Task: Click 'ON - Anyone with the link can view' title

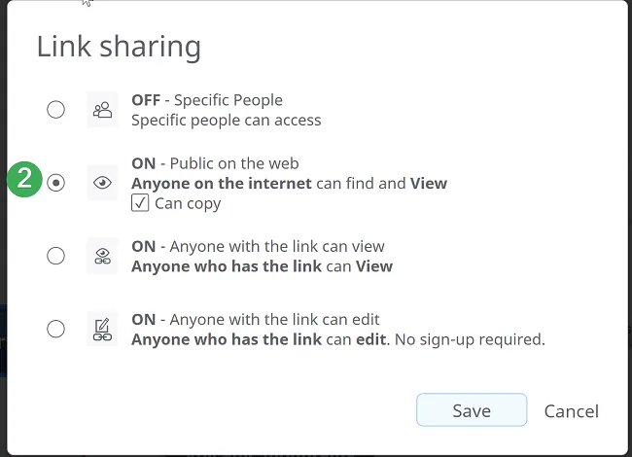Action: [258, 246]
